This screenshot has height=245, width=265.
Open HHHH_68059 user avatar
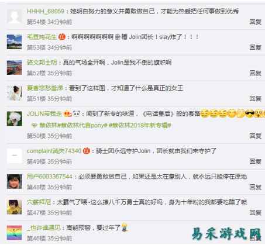click(15, 16)
